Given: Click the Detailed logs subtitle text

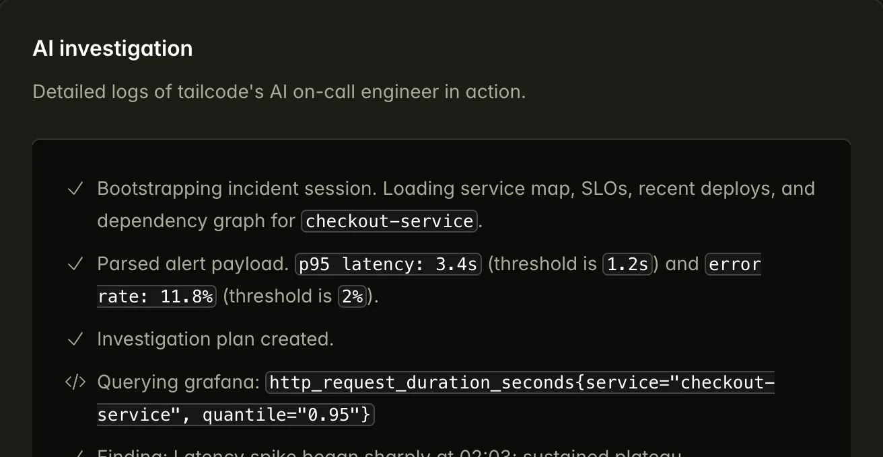Looking at the screenshot, I should [279, 91].
